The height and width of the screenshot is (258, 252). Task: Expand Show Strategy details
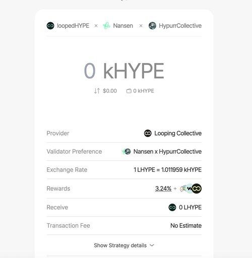124,245
